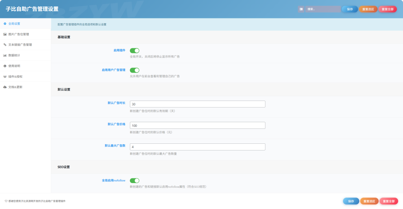403x209 pixels.
Task: Click the picture icon for 图片广告位管理
Action: pos(5,34)
